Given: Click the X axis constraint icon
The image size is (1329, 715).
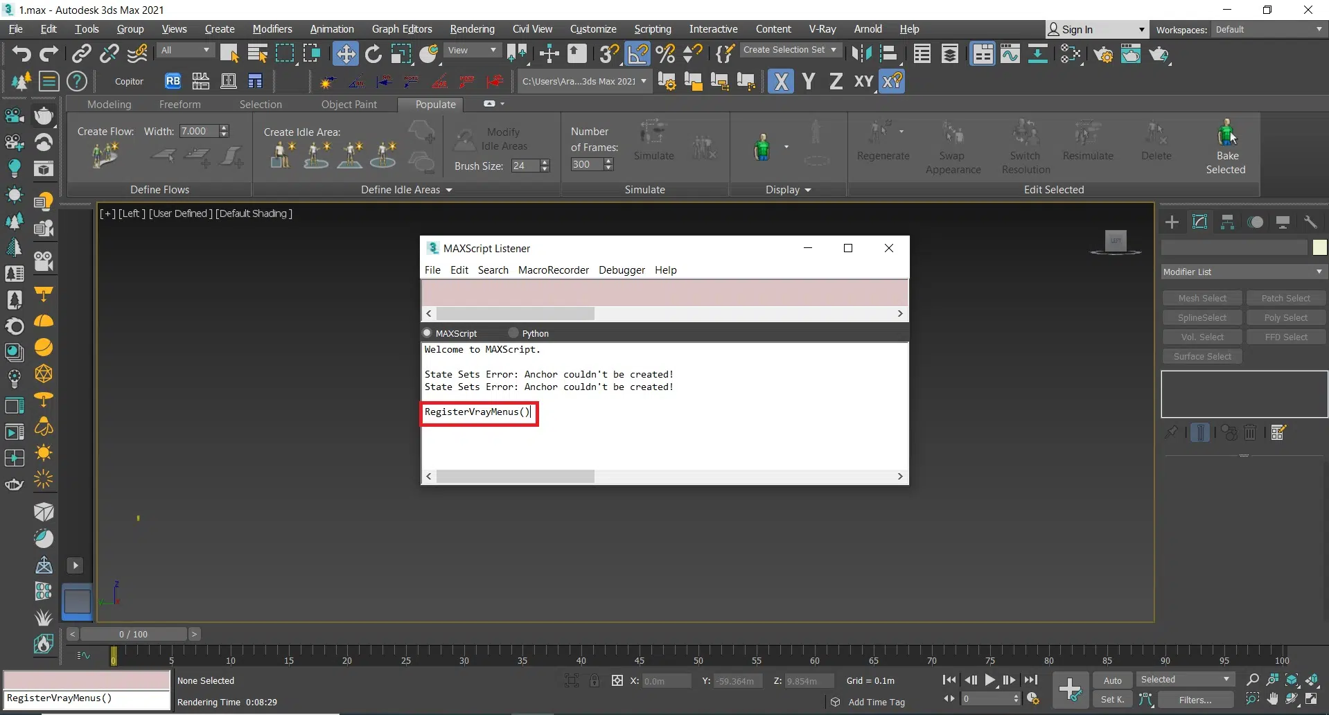Looking at the screenshot, I should (x=781, y=82).
